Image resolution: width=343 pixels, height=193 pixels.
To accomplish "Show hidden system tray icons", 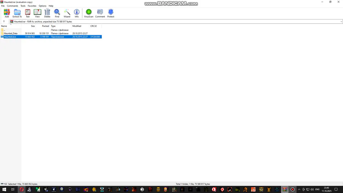I will tap(299, 190).
